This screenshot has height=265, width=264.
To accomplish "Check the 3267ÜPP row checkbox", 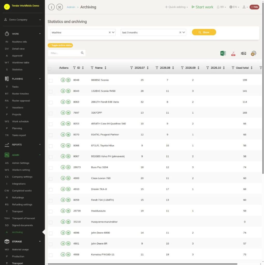I will pyautogui.click(x=51, y=113).
